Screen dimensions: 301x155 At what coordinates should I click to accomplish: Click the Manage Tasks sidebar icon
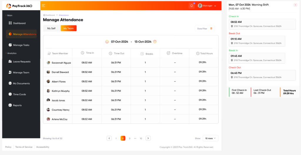pos(10,45)
